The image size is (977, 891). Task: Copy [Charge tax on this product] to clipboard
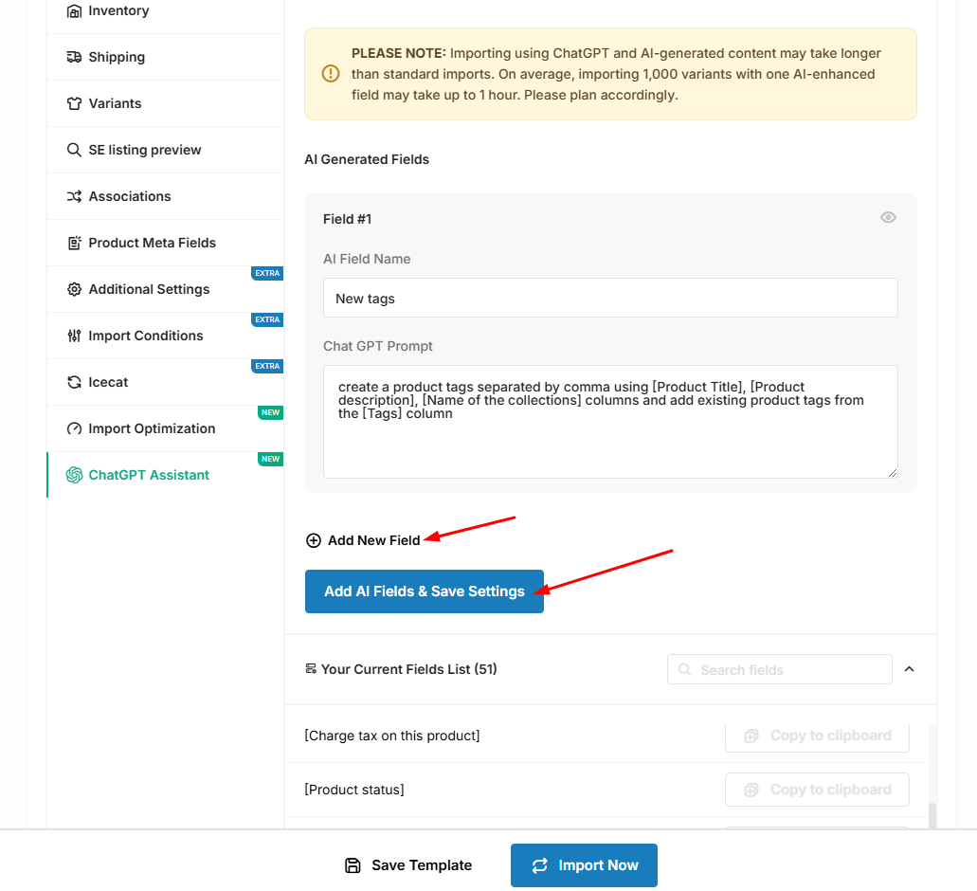[x=817, y=736]
